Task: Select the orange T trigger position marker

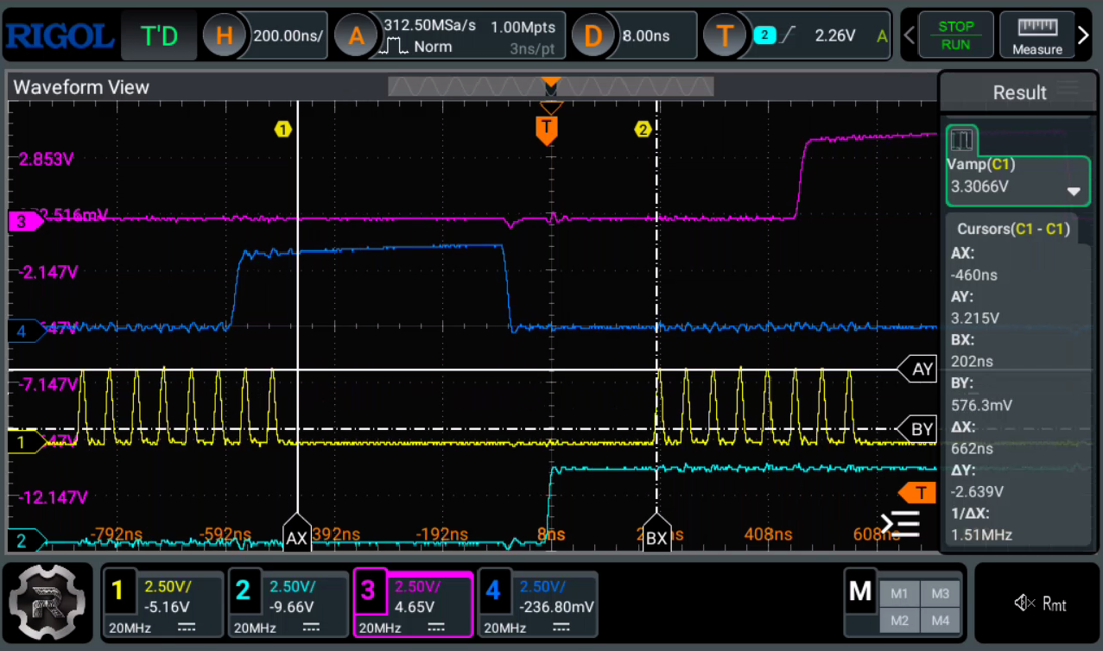Action: point(546,130)
